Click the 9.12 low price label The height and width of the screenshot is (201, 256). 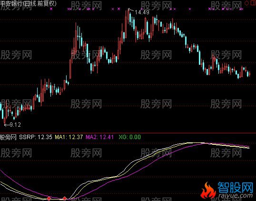click(15, 125)
